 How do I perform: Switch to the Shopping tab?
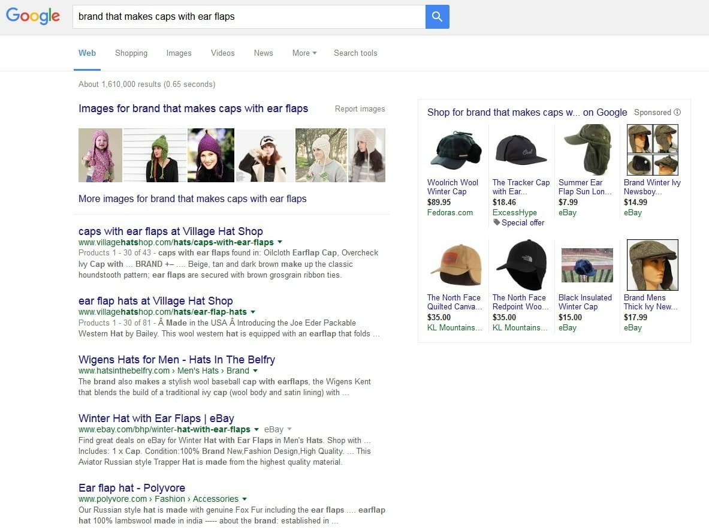coord(131,53)
